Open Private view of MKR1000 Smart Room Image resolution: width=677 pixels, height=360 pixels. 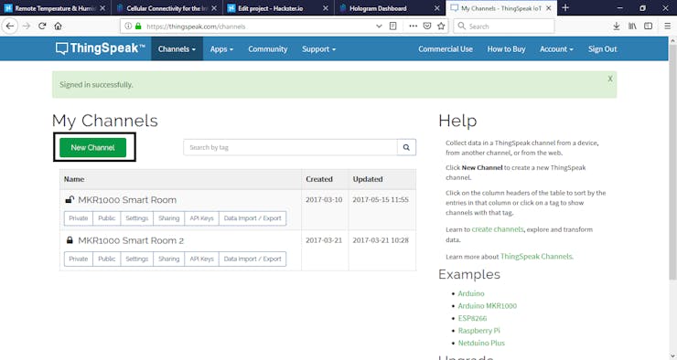coord(78,218)
